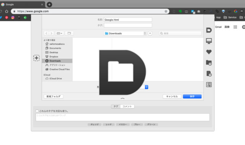
Task: Click the blue diamond extension icon
Action: 223,11
